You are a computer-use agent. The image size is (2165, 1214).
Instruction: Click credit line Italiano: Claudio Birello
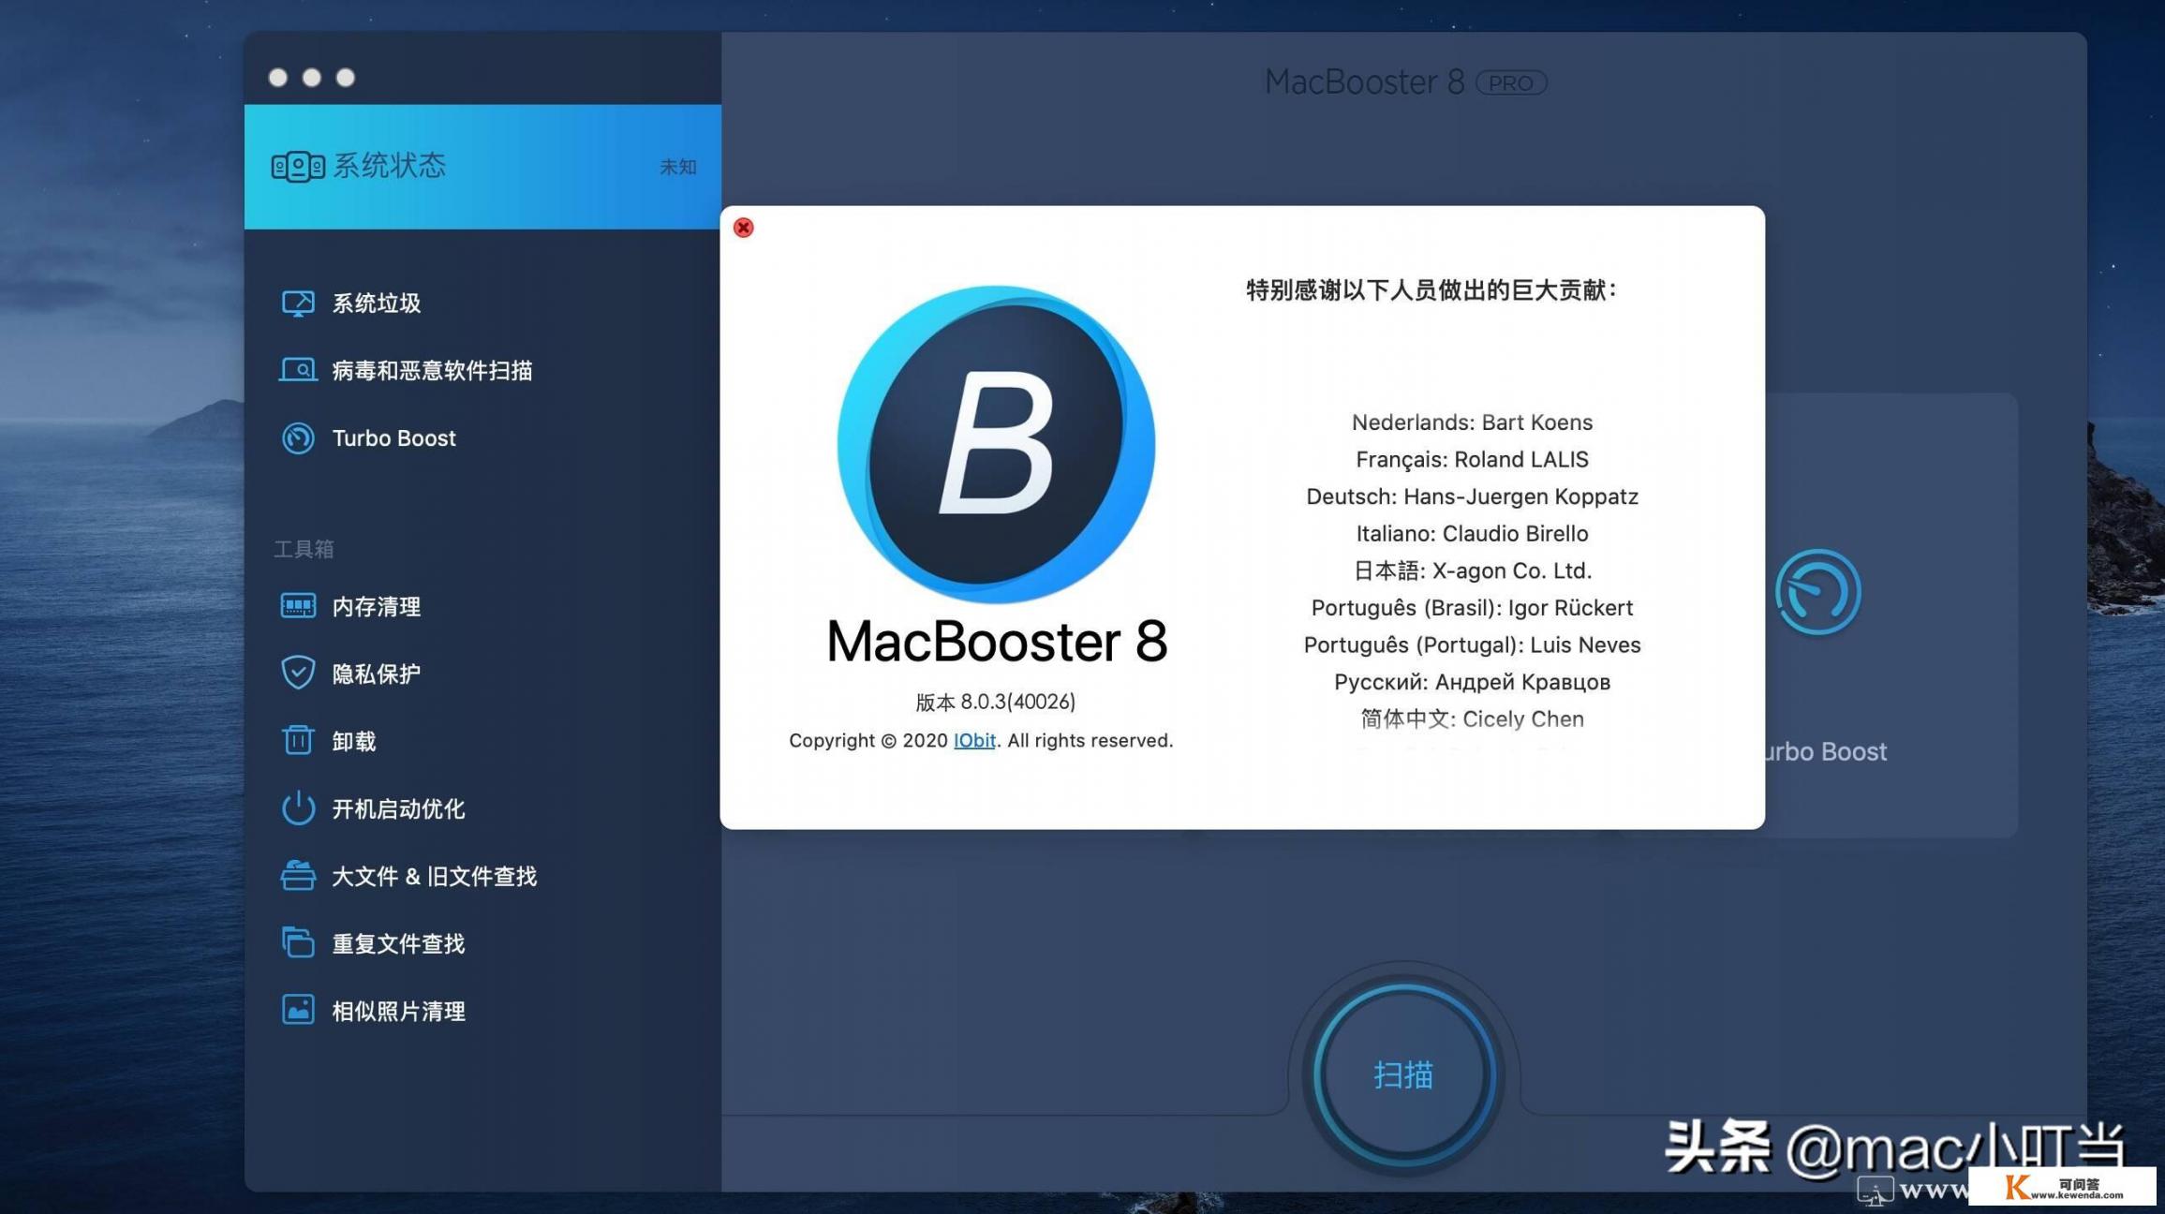click(x=1472, y=534)
